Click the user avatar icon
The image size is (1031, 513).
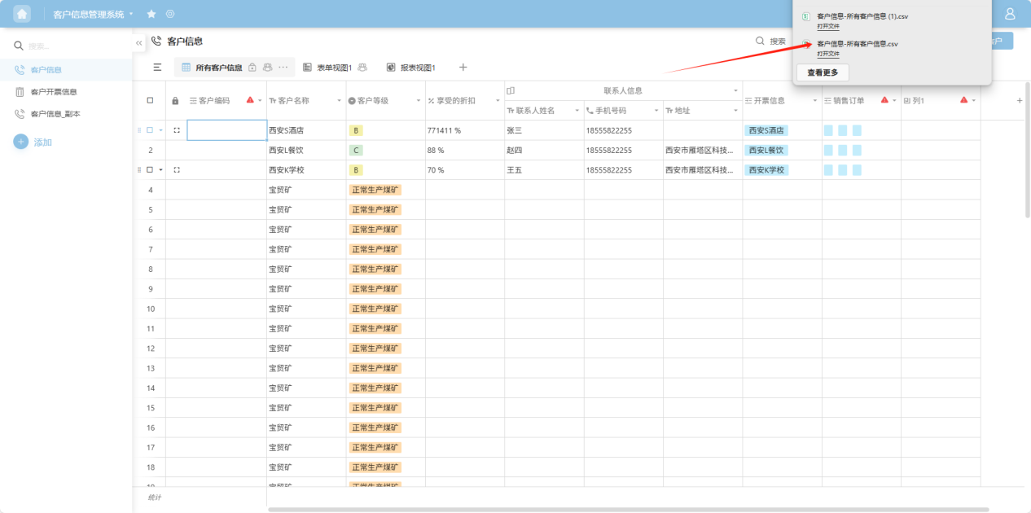pos(1010,14)
